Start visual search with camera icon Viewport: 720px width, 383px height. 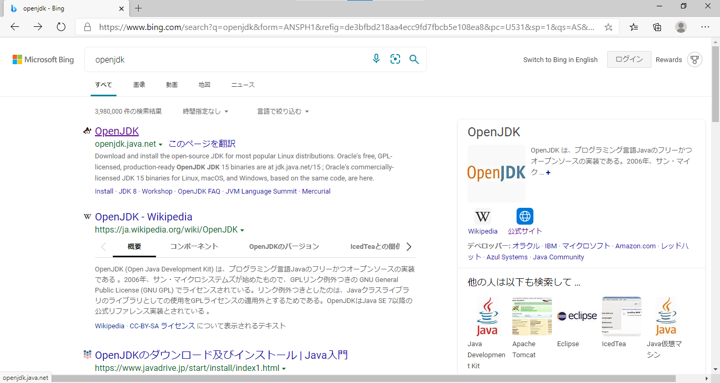click(x=395, y=59)
